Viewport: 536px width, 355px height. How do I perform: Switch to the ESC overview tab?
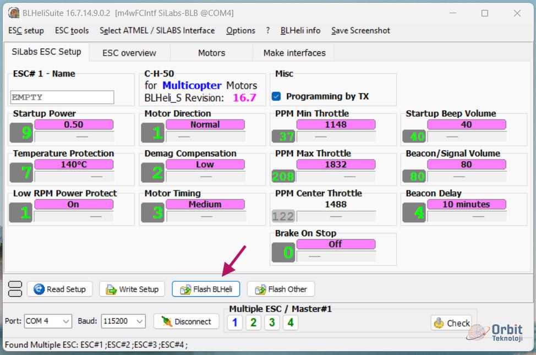tap(129, 53)
